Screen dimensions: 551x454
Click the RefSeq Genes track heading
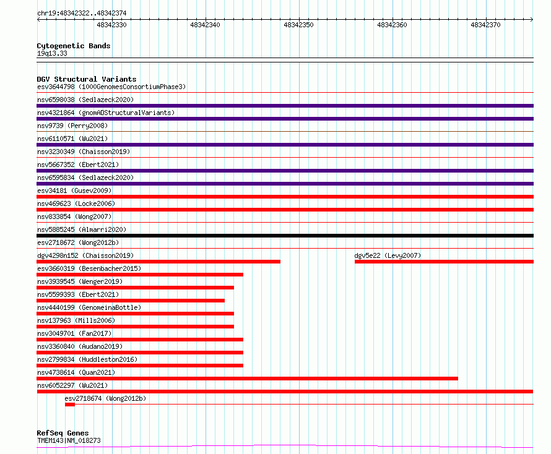63,434
